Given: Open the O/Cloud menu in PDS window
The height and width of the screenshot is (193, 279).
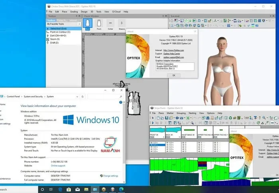Looking at the screenshot, I should click(x=116, y=12).
